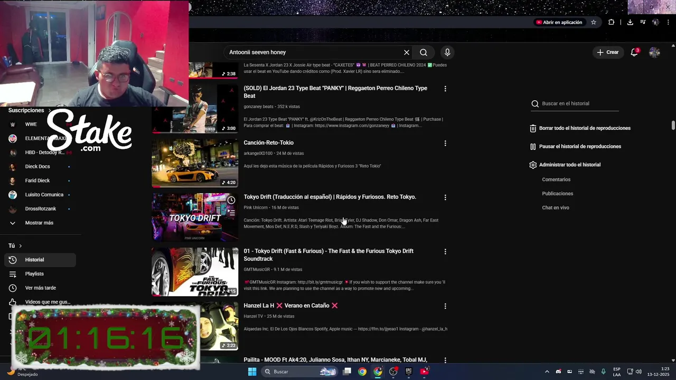Click the add to queue icon on the Tokyo Drift thumbnail

click(x=231, y=213)
